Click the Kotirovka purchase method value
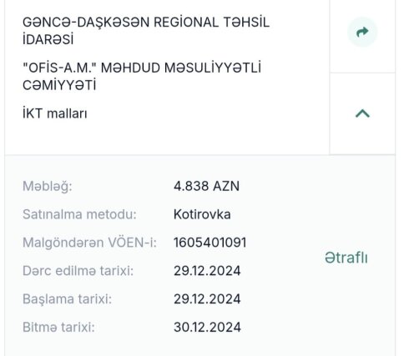The width and height of the screenshot is (409, 356). (202, 214)
